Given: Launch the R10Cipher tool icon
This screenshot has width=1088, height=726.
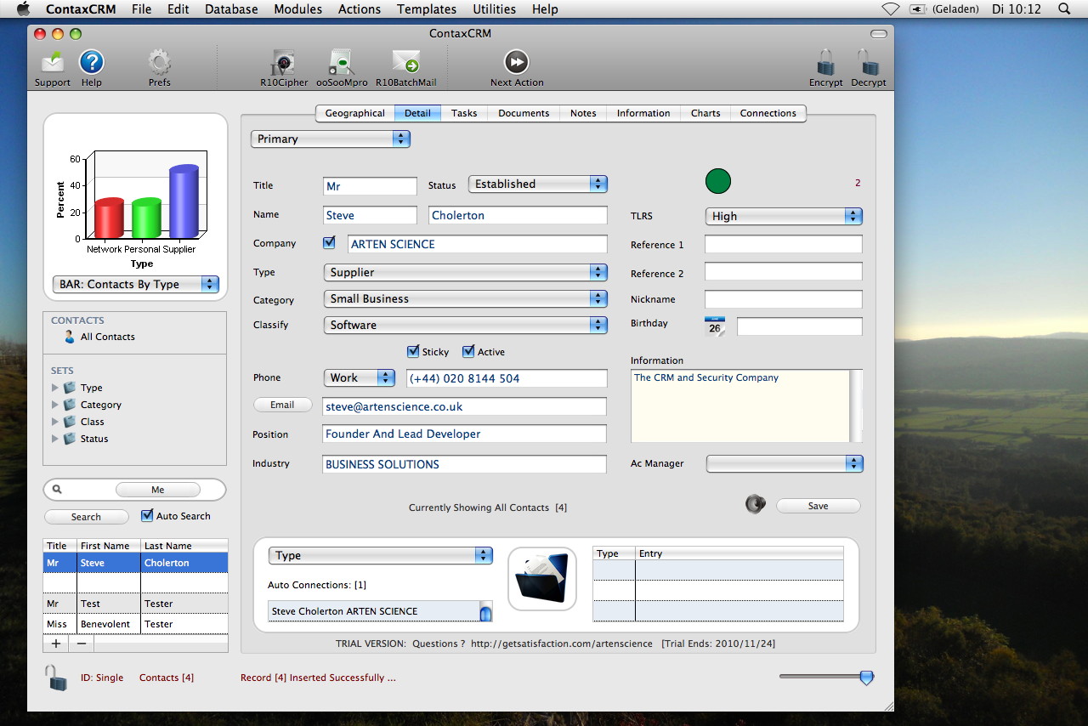Looking at the screenshot, I should click(x=282, y=63).
